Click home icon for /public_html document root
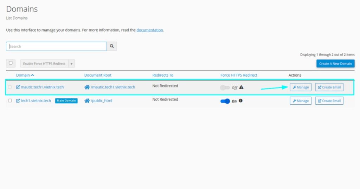 pos(87,101)
